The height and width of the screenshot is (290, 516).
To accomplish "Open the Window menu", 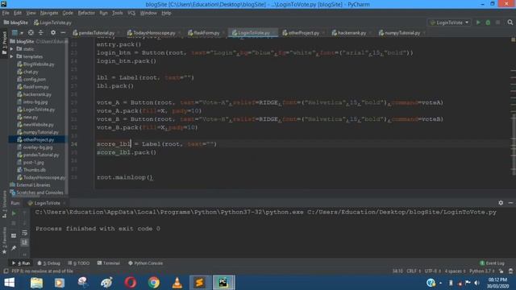I will pyautogui.click(x=148, y=13).
